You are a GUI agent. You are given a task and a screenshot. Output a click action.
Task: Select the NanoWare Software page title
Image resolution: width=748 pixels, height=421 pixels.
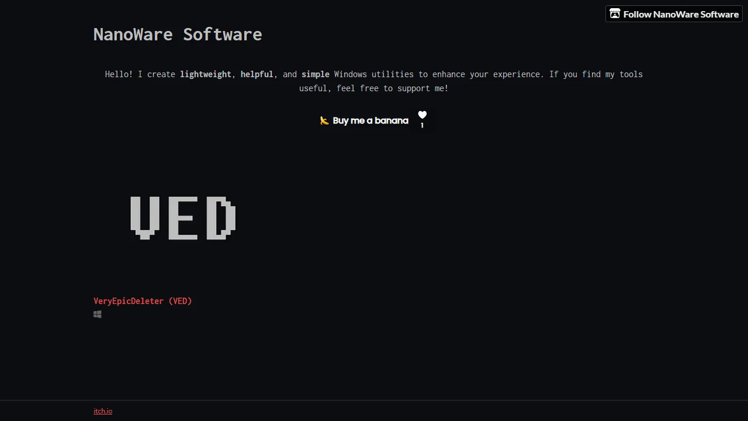point(177,34)
